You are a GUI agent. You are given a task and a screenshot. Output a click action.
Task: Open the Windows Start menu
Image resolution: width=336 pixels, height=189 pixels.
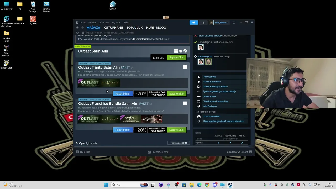coord(106,185)
